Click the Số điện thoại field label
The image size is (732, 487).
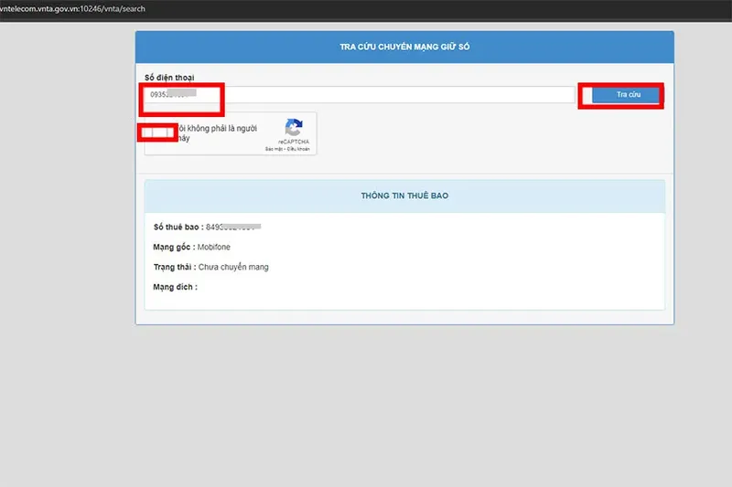(x=169, y=78)
